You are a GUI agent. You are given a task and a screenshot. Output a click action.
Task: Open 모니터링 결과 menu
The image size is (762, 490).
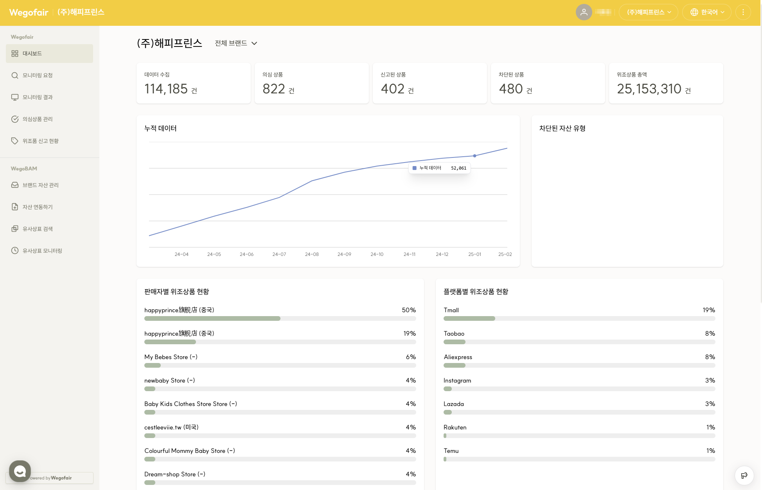point(49,97)
